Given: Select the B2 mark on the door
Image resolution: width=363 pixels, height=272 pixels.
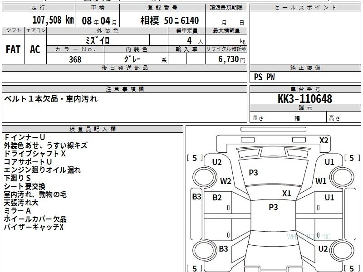Looking at the screenshot, I should click(x=217, y=198).
